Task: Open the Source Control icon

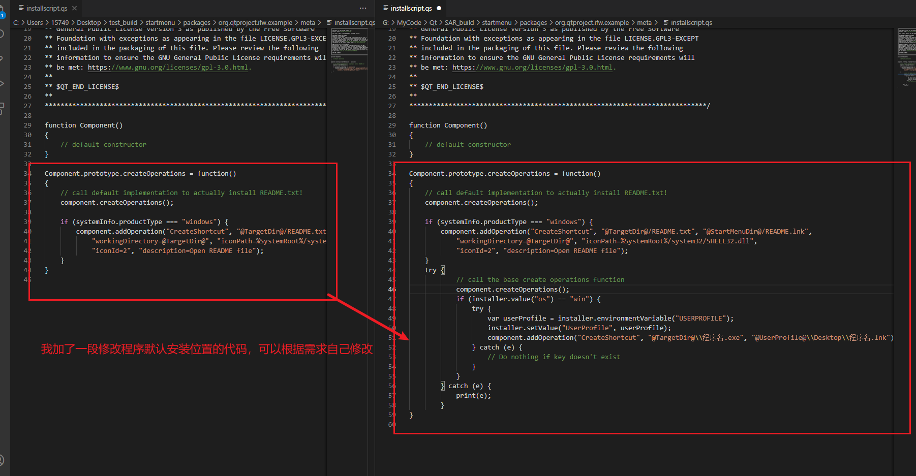Action: (x=2, y=58)
